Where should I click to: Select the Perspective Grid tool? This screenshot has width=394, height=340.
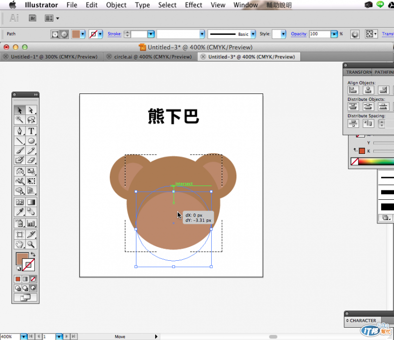(31, 190)
